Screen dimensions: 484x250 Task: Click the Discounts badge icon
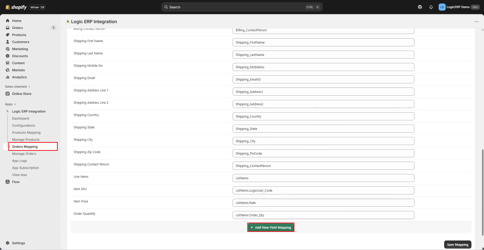coord(8,56)
